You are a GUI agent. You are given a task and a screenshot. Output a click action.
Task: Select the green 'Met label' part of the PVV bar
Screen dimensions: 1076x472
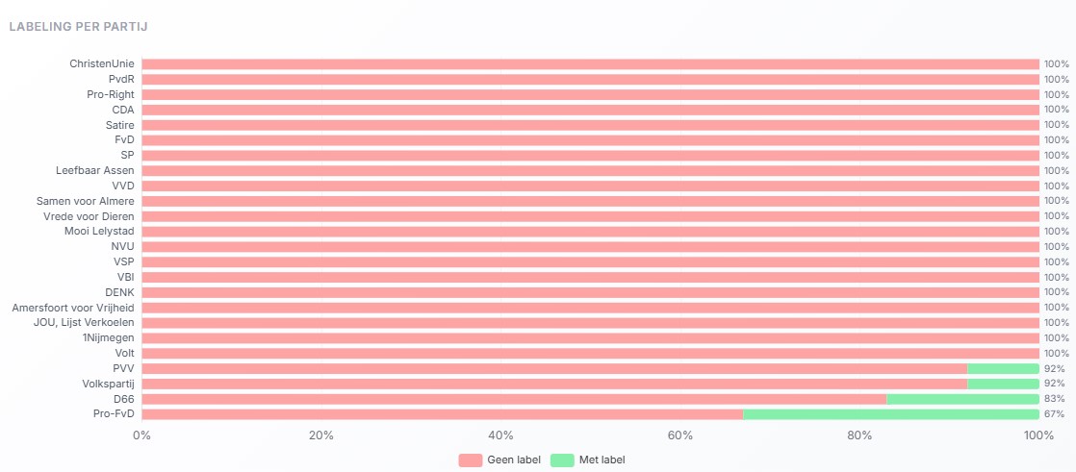(x=1003, y=368)
